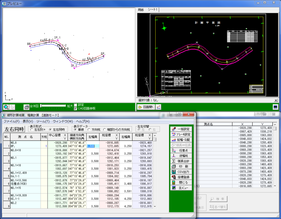This screenshot has width=281, height=219.
Task: Click the highlighted 左幅員 field in row 1
Action: [x=91, y=146]
